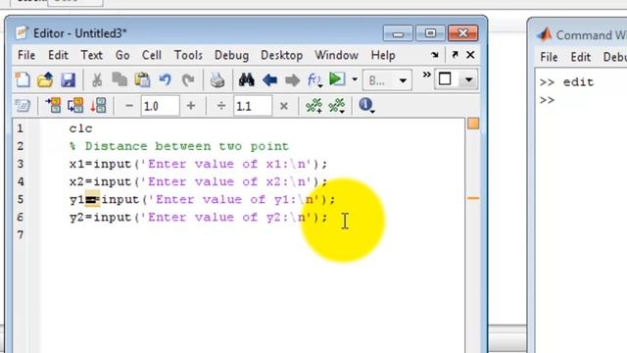The image size is (627, 353).
Task: Click the empty Command Window prompt below 'edit'
Action: click(548, 100)
